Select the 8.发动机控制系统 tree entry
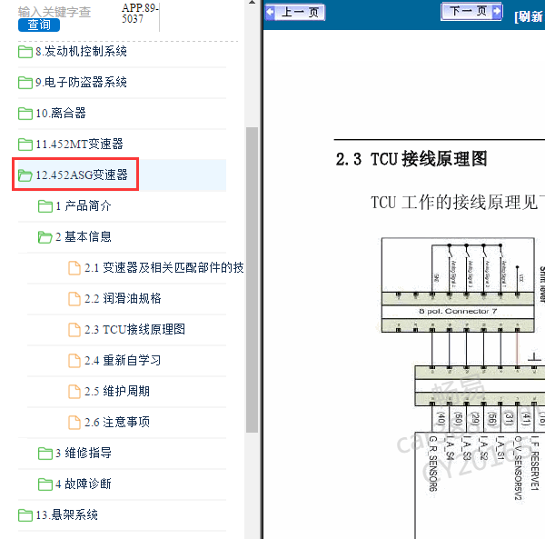Image resolution: width=545 pixels, height=539 pixels. [81, 52]
